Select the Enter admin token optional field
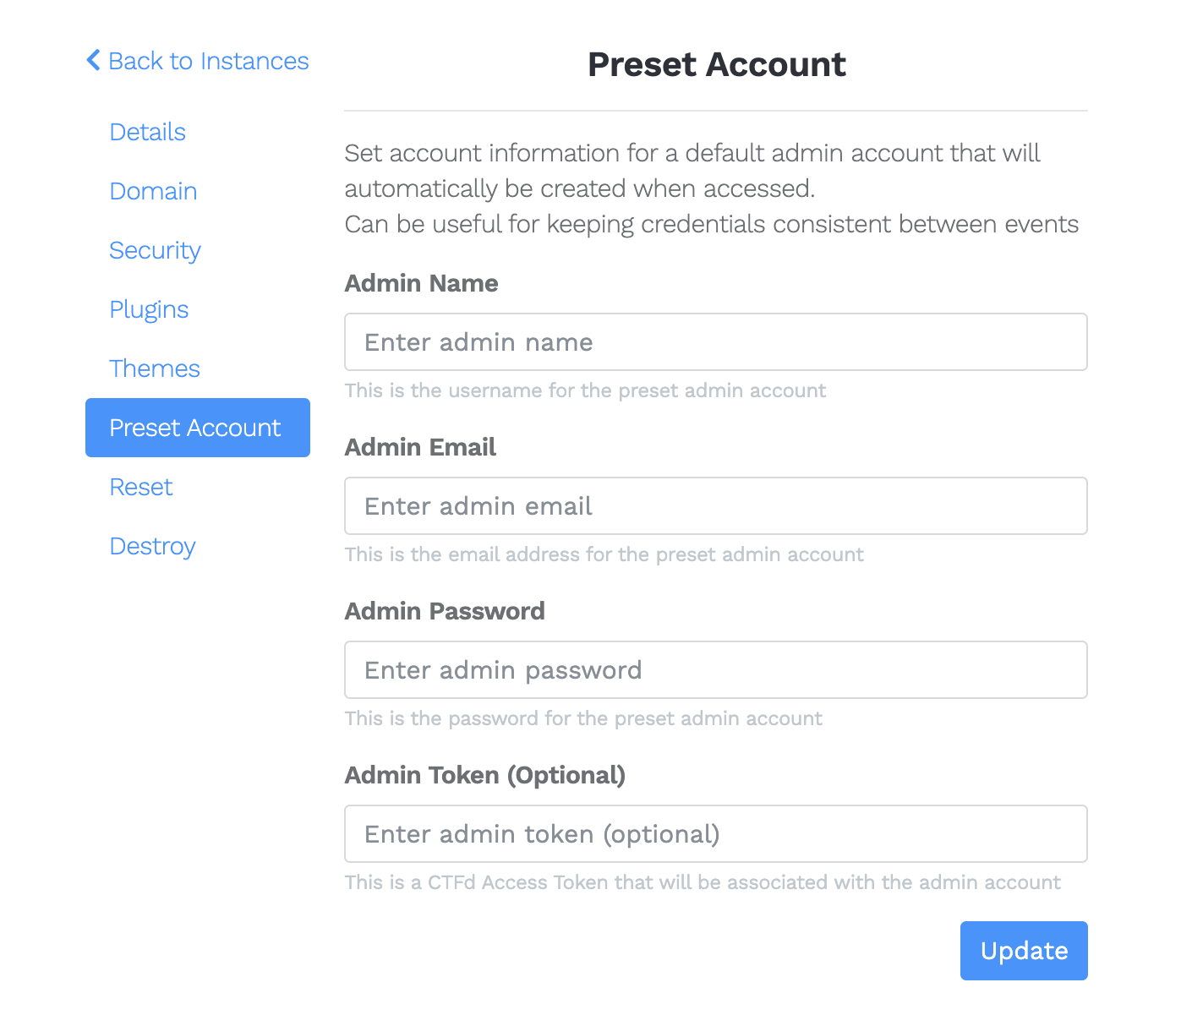The image size is (1192, 1026). [x=715, y=833]
